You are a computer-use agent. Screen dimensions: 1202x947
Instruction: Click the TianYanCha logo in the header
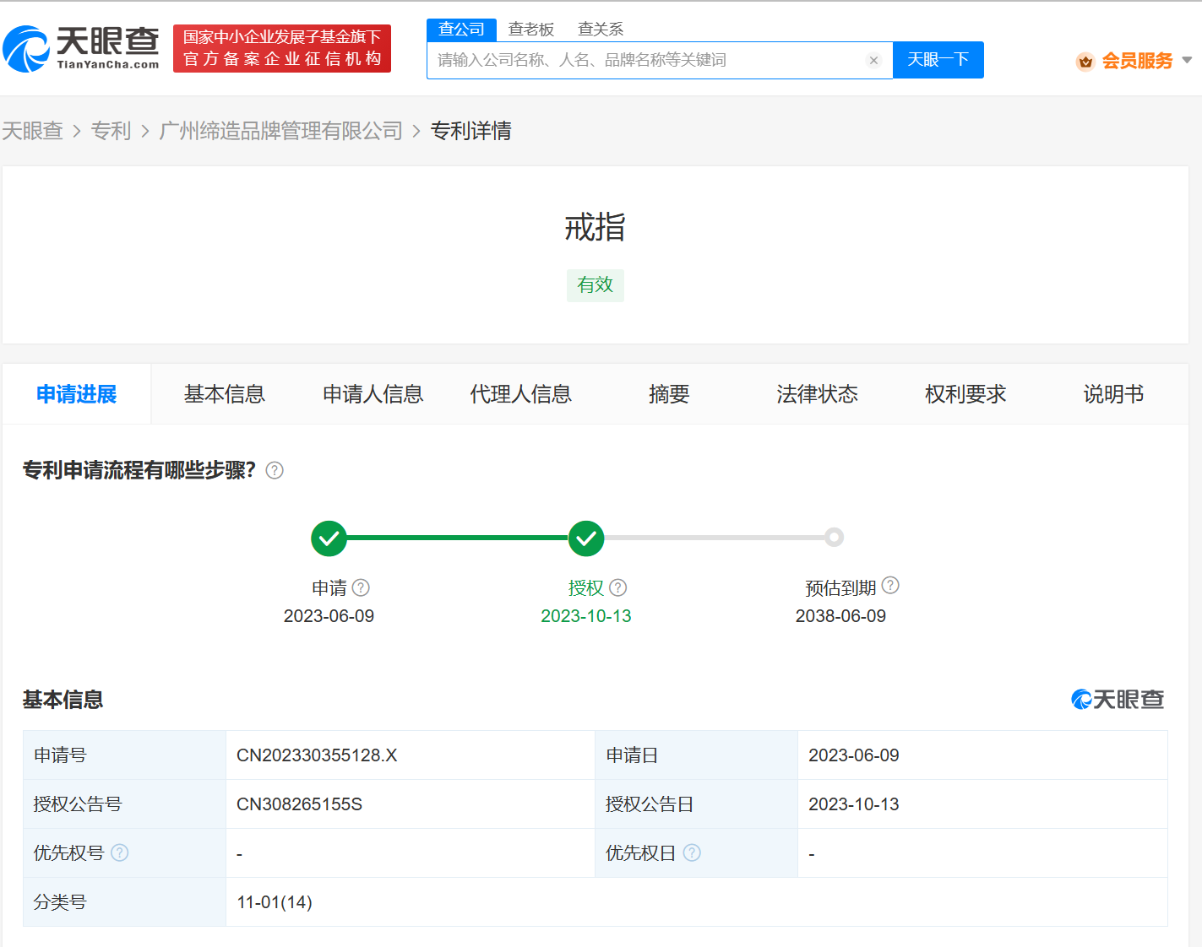point(81,48)
